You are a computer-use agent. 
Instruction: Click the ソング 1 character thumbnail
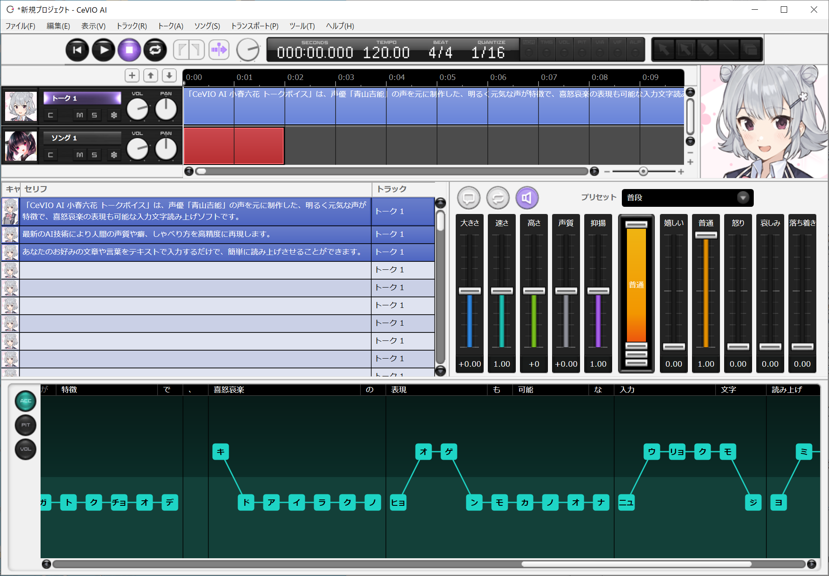pyautogui.click(x=21, y=146)
